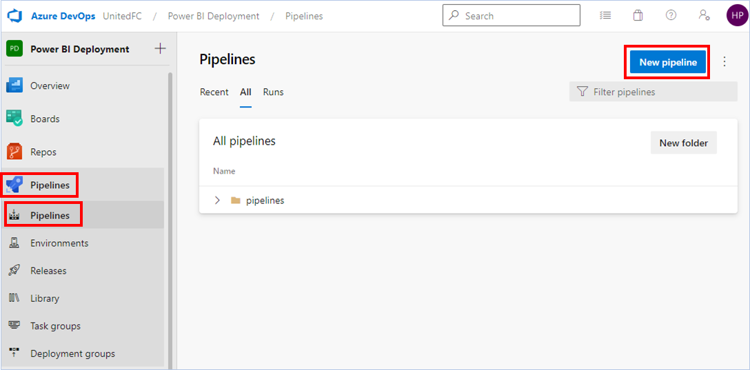Click the All pipelines heading

pyautogui.click(x=245, y=141)
